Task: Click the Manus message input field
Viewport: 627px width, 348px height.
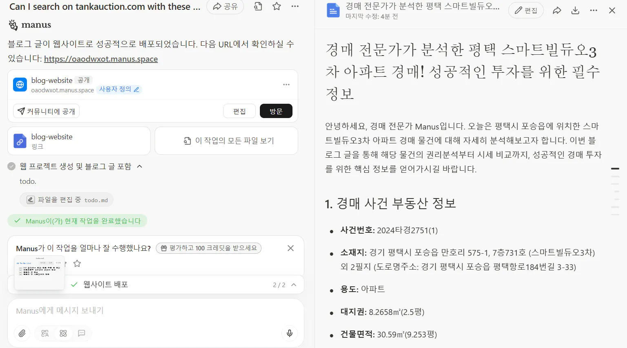Action: (155, 310)
